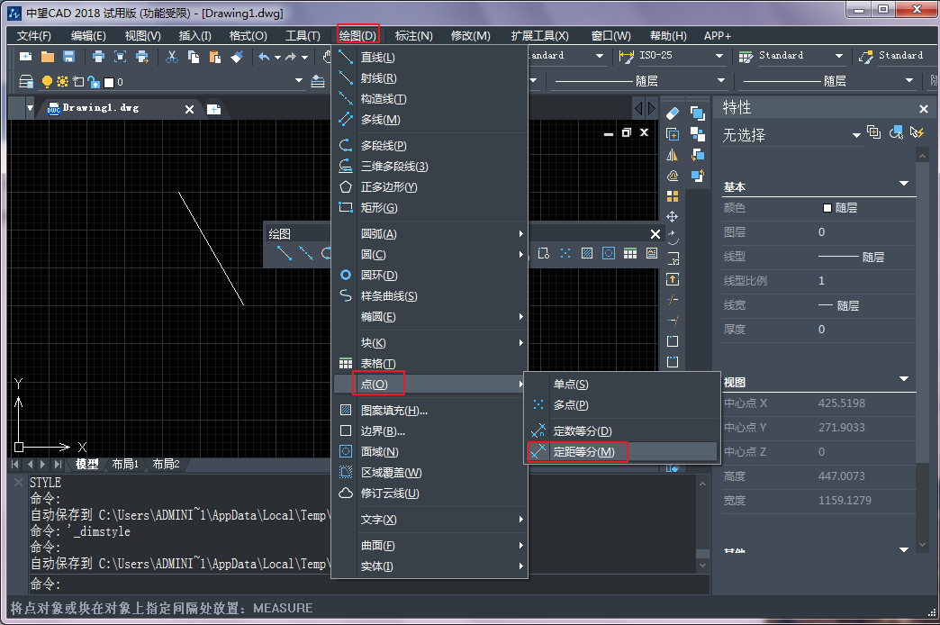Click the Print icon on the toolbar
The height and width of the screenshot is (625, 940).
tap(99, 55)
